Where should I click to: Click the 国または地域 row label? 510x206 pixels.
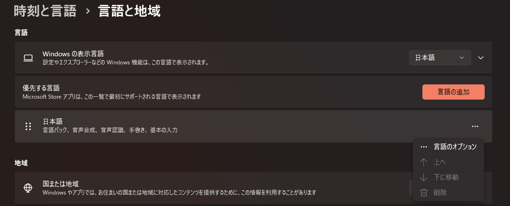pos(60,184)
